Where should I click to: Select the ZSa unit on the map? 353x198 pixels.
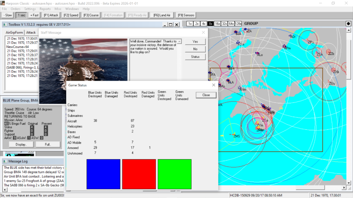pyautogui.click(x=318, y=53)
